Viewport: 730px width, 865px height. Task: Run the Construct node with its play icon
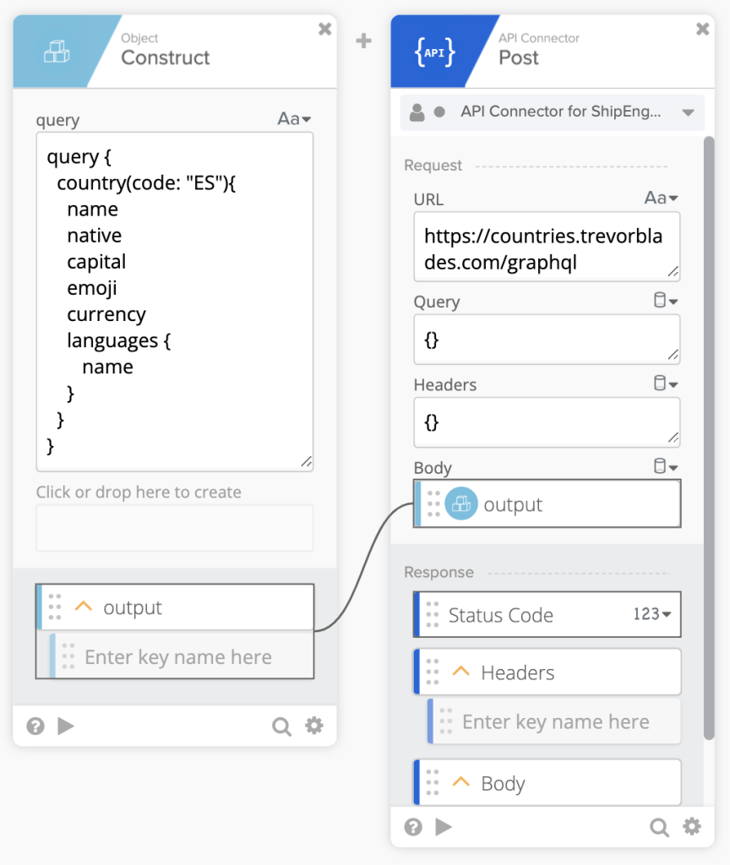[65, 726]
